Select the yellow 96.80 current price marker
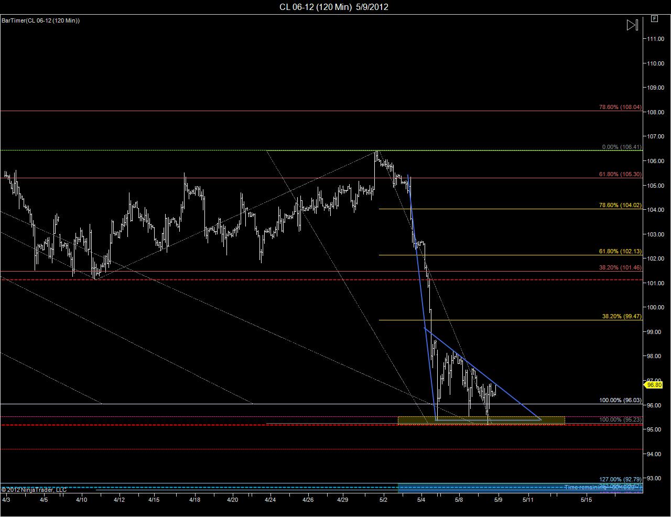Screen dimensions: 671x517 654,385
